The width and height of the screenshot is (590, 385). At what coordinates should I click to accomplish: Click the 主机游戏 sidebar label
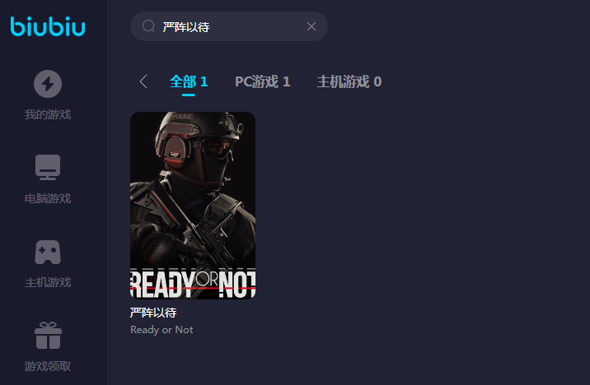pos(48,282)
